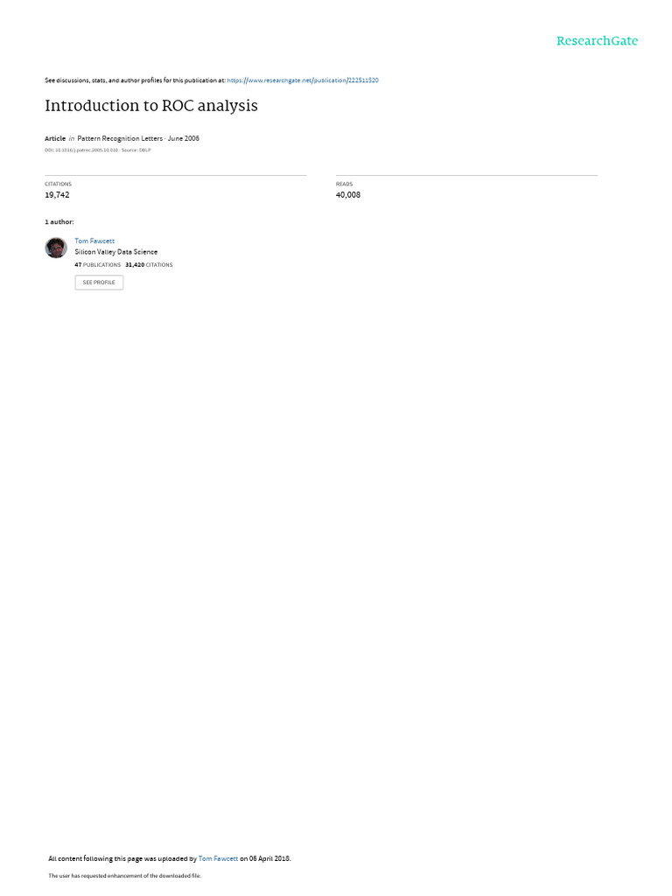The height and width of the screenshot is (896, 672).
Task: Click the SEE PROFILE button
Action: tap(99, 283)
